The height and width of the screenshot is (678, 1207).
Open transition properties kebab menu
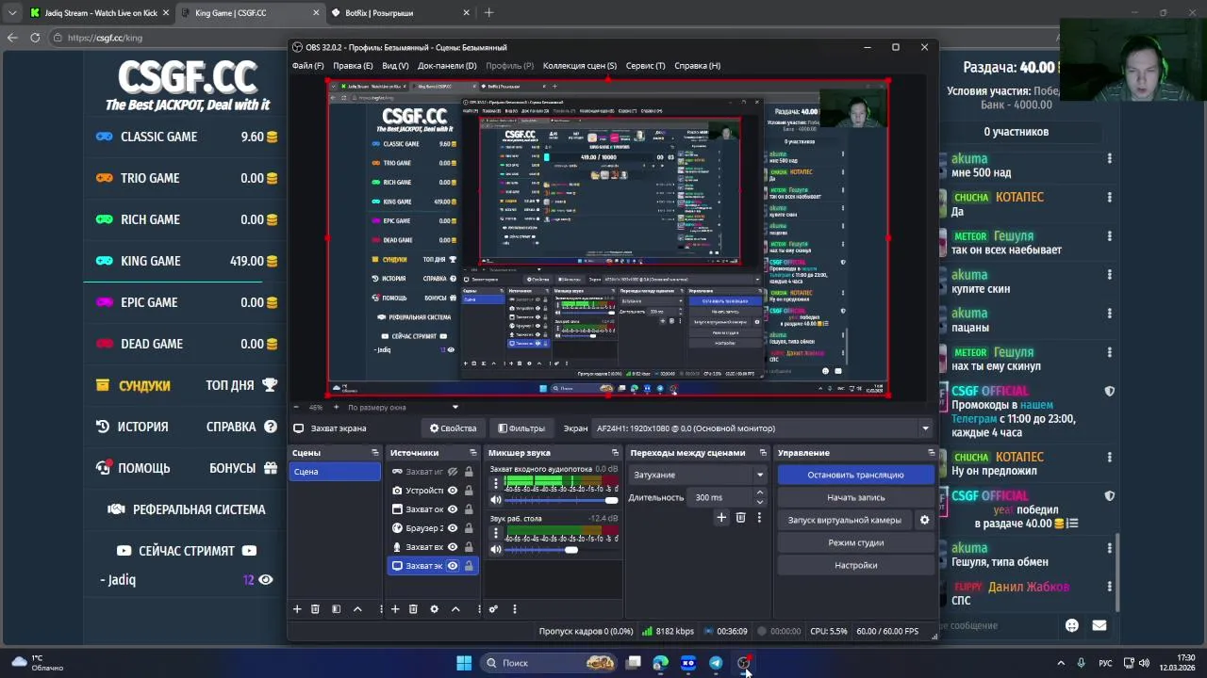(759, 517)
